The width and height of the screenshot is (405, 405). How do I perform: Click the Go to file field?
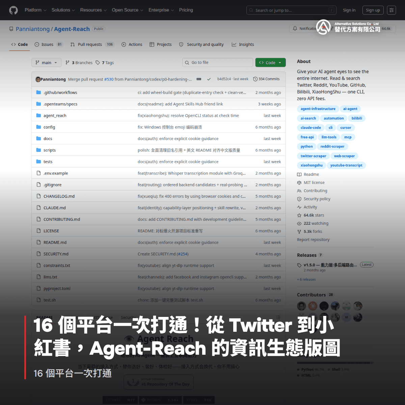(218, 62)
